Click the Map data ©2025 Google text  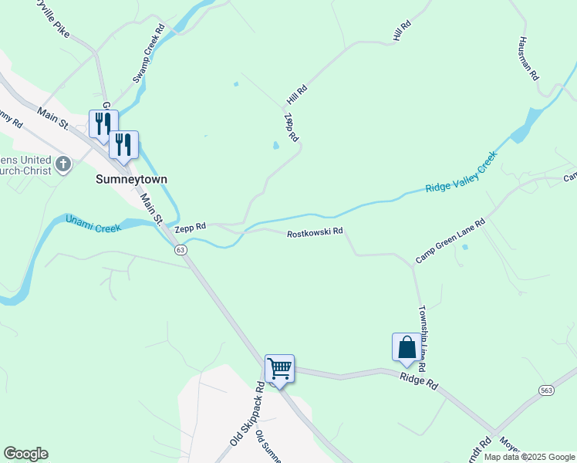529,457
